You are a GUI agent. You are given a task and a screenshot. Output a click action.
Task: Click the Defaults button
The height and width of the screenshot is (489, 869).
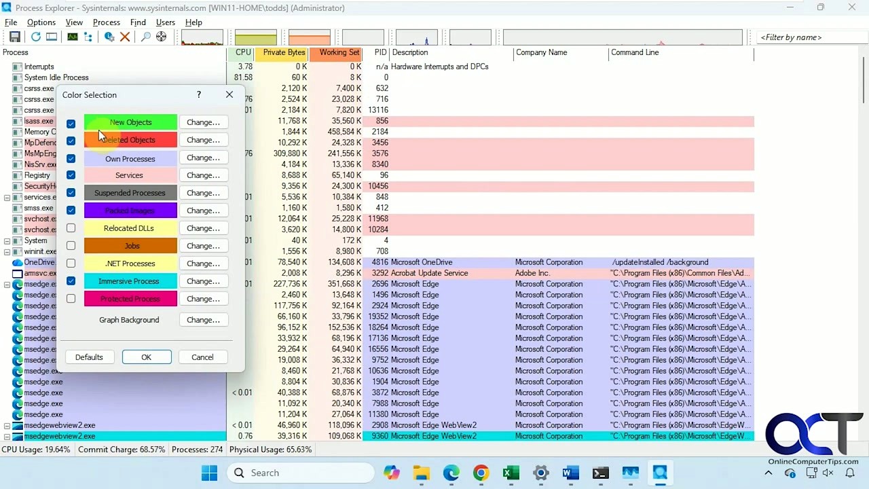(89, 357)
